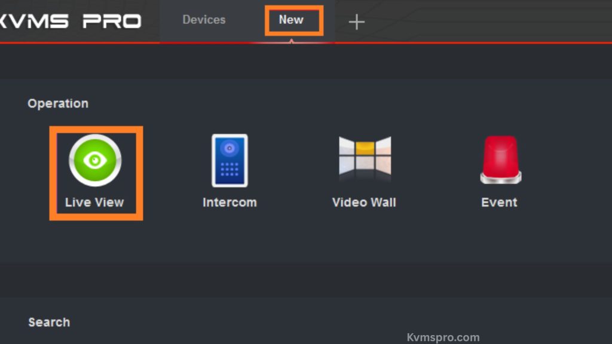Switch to the Devices tab
The height and width of the screenshot is (344, 612).
(203, 20)
